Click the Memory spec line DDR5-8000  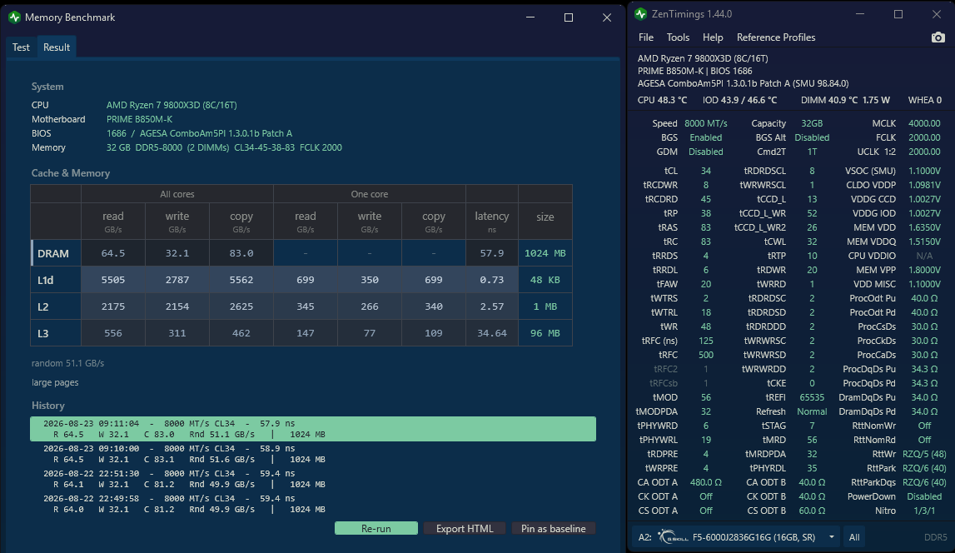point(224,147)
